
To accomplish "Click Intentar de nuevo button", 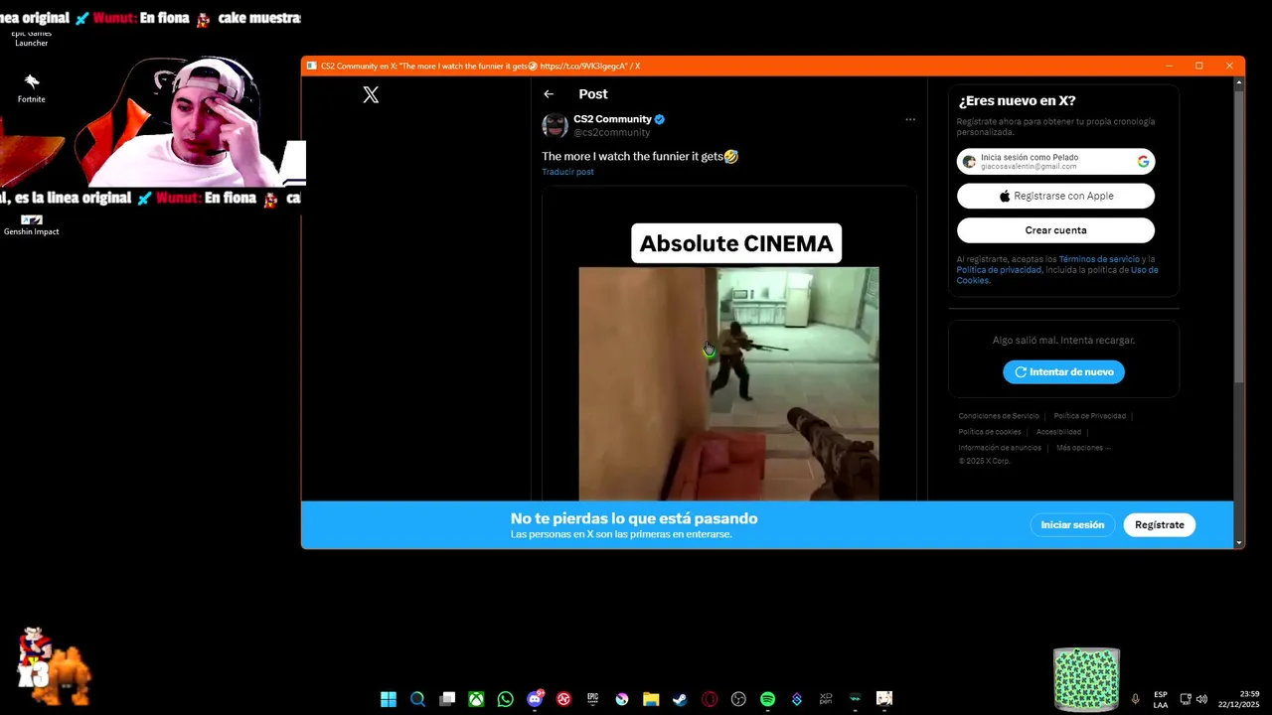I will [1063, 371].
